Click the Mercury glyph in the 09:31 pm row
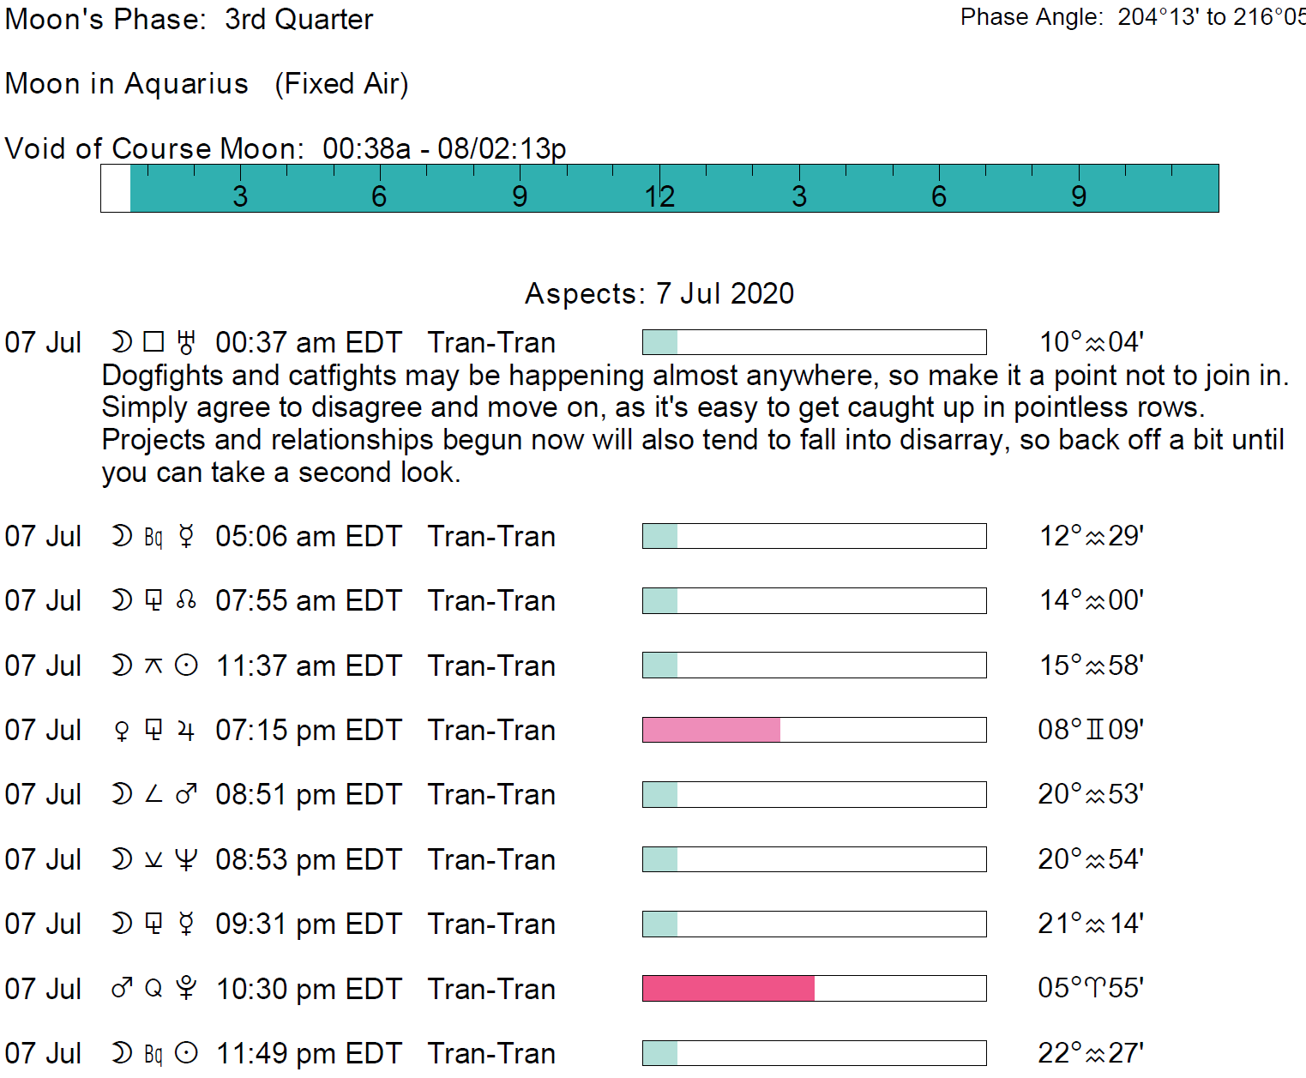 [186, 924]
